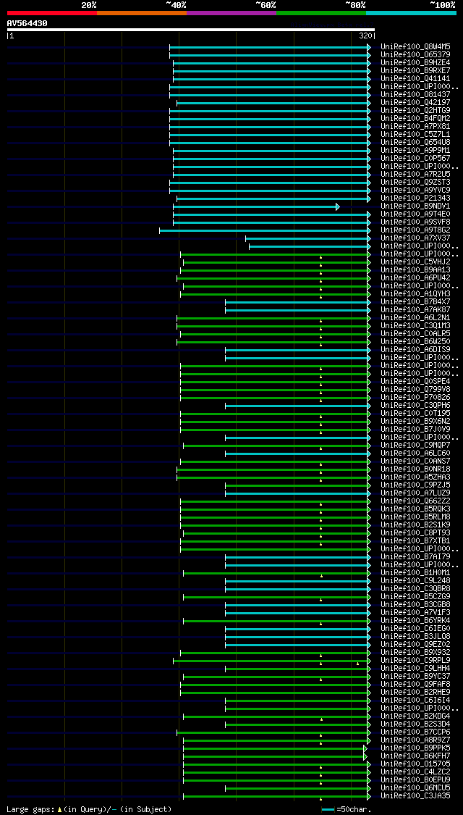Open the UniRef100_Q9FAF8 entry
The height and width of the screenshot is (815, 463).
click(x=415, y=685)
